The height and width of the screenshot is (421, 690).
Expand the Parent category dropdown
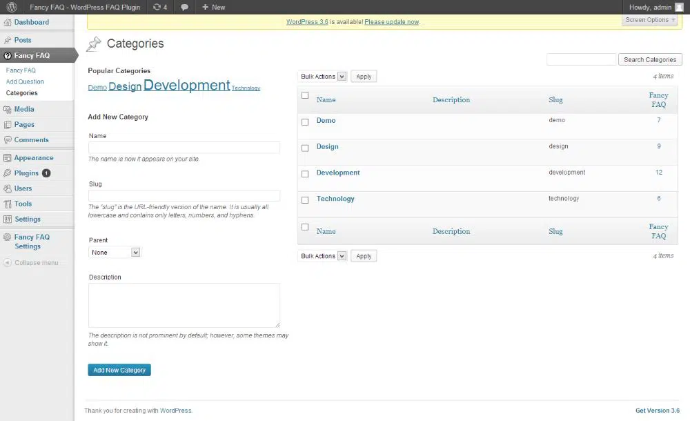[115, 253]
